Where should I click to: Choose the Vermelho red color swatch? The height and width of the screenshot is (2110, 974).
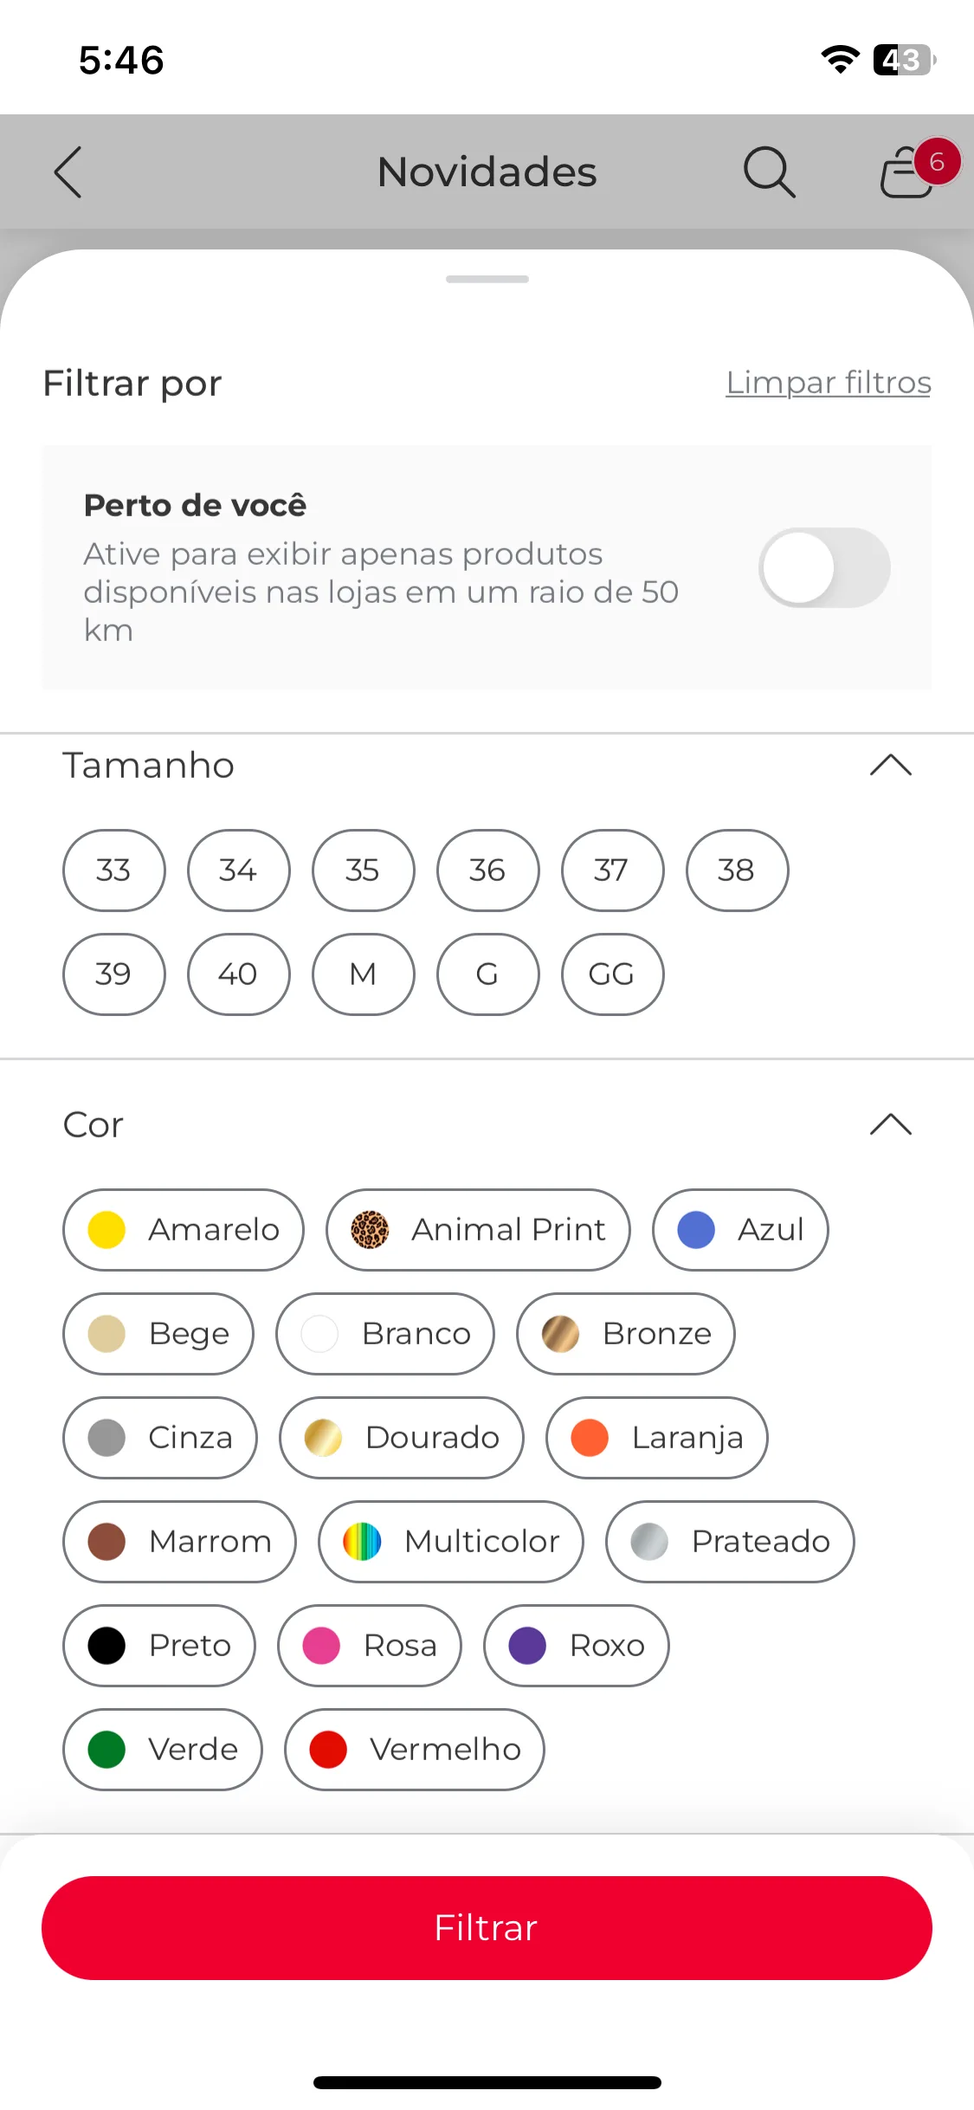tap(415, 1750)
